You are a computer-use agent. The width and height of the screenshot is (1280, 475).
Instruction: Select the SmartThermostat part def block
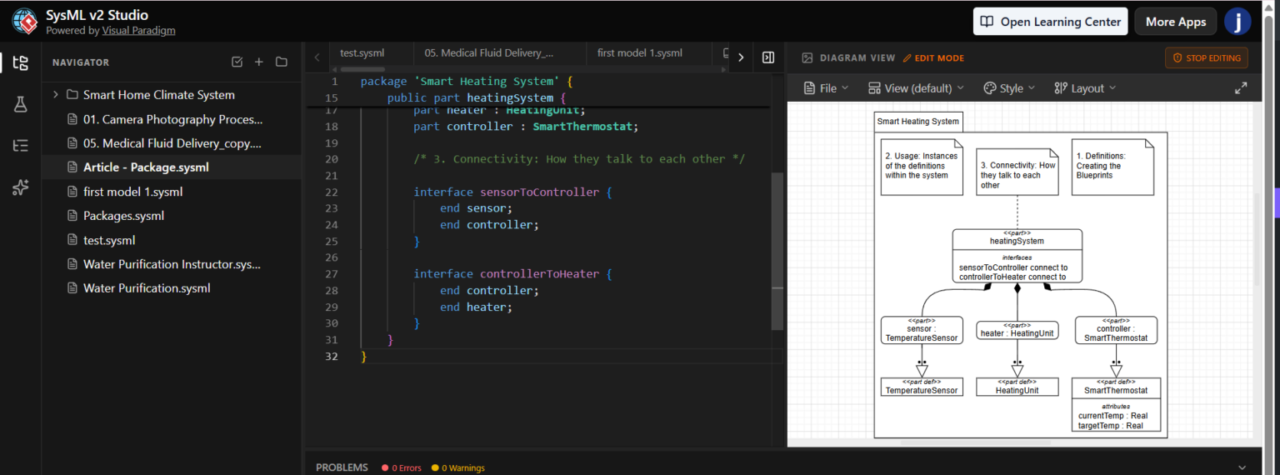click(1116, 405)
